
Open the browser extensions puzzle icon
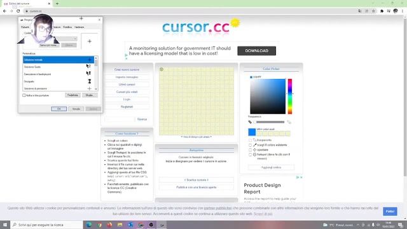coord(382,11)
